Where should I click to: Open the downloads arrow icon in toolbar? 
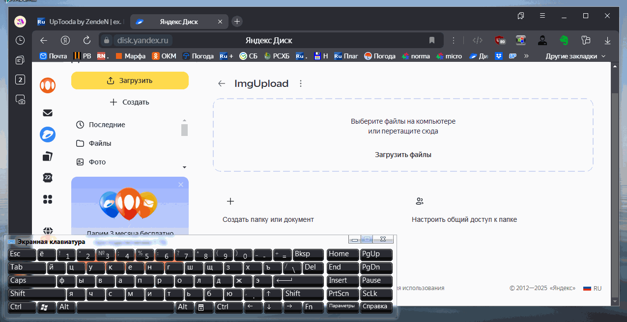pos(607,40)
